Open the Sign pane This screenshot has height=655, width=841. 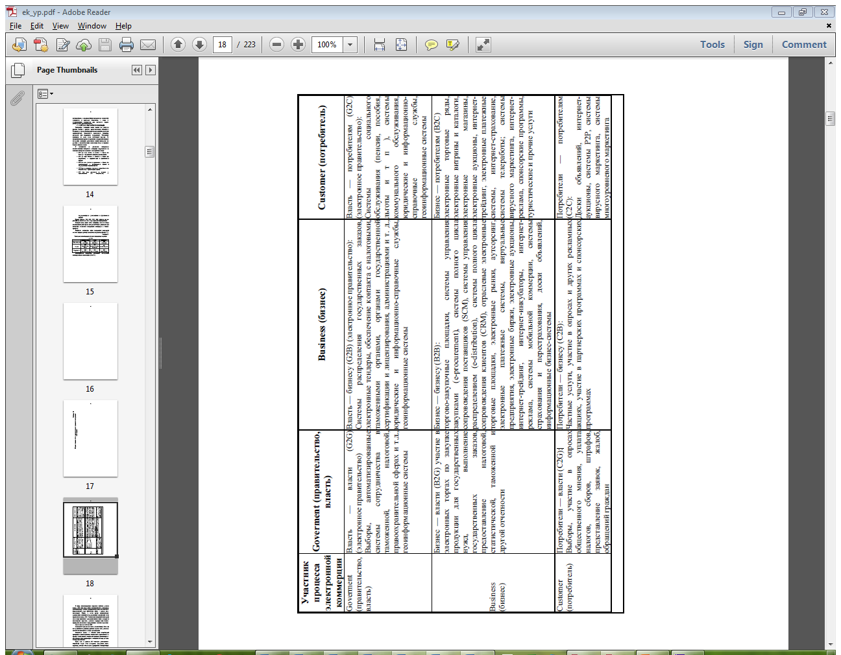pyautogui.click(x=753, y=45)
